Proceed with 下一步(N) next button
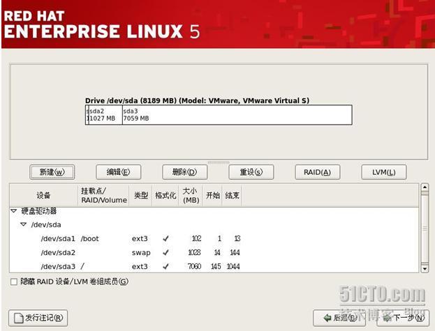Screen dimensions: 435x331 click(403, 318)
